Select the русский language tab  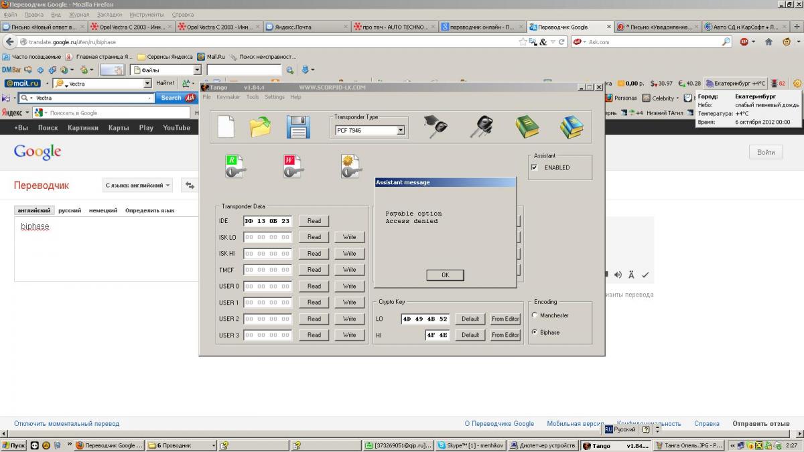point(69,210)
